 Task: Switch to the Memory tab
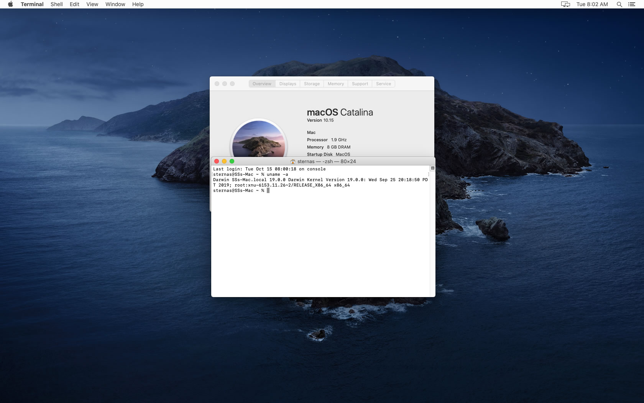coord(335,84)
